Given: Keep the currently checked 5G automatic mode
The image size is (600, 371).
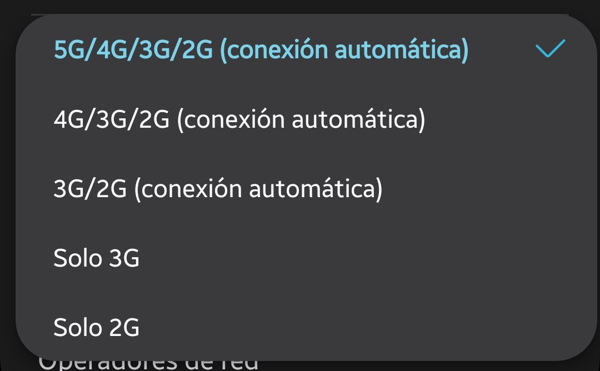Looking at the screenshot, I should pos(261,51).
